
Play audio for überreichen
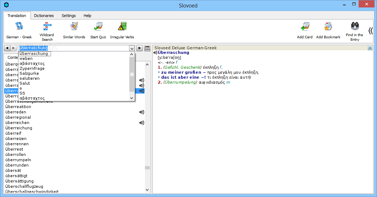click(142, 123)
